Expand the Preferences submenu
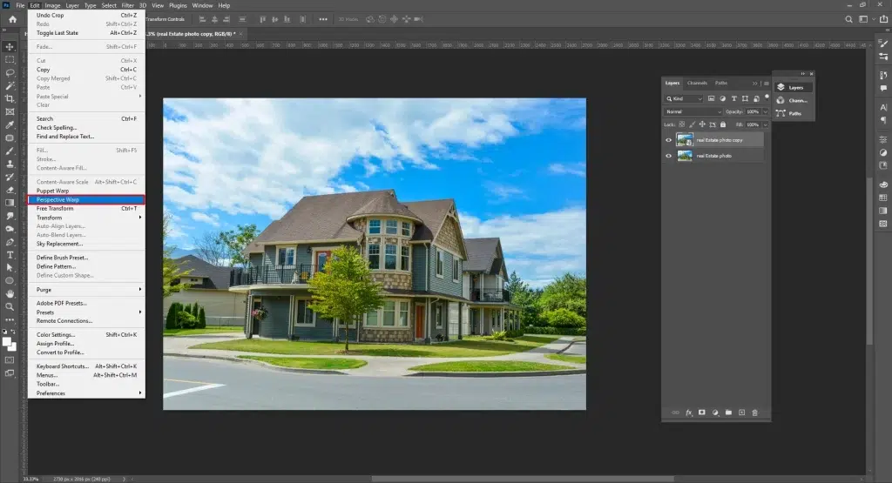 (86, 393)
